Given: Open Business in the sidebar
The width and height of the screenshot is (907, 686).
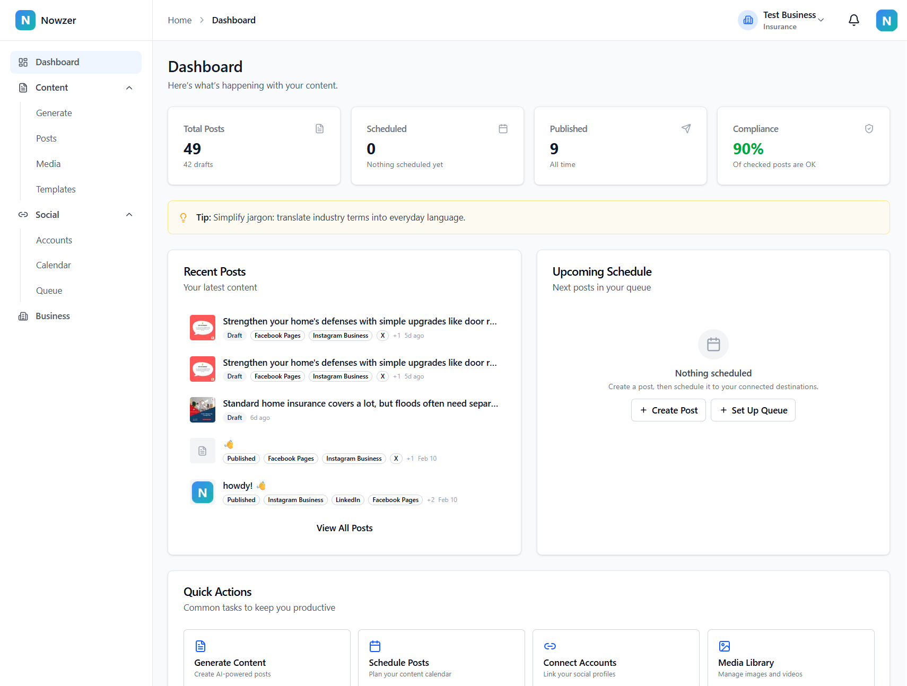Looking at the screenshot, I should point(76,316).
